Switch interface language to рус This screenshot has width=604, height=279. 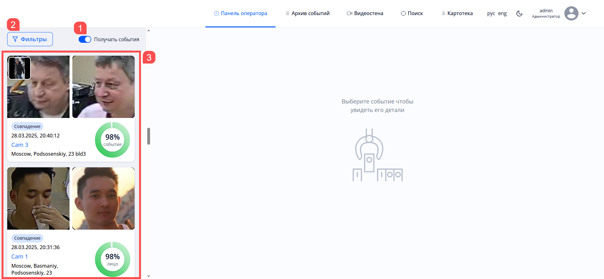coord(491,13)
